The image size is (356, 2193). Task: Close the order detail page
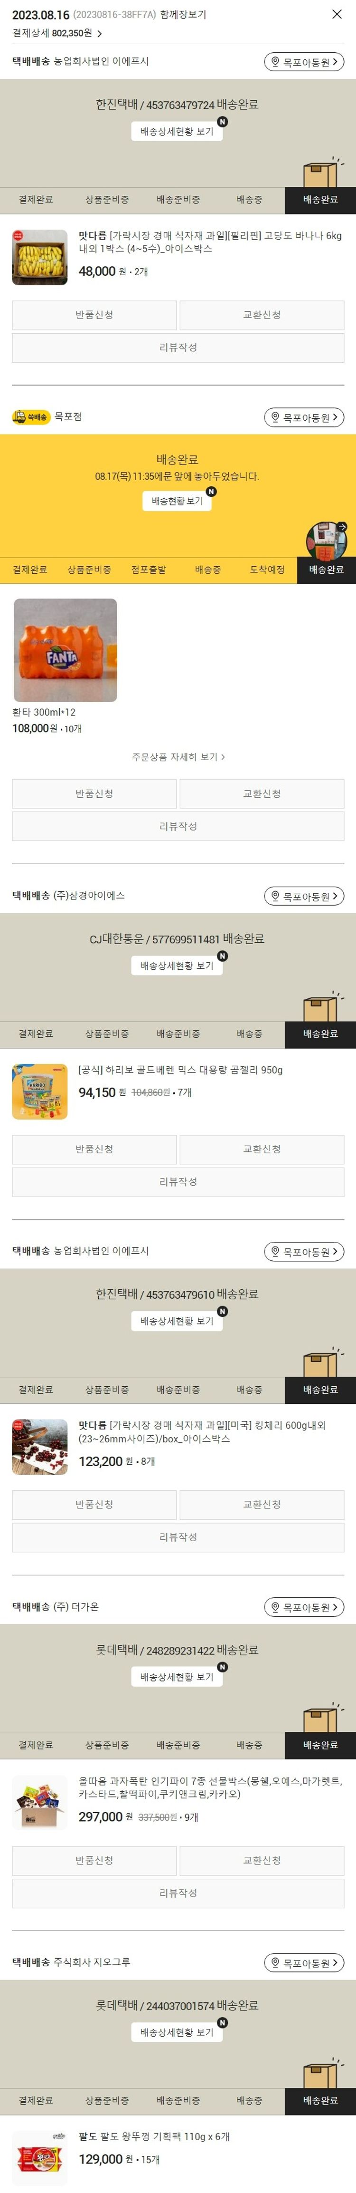(337, 14)
